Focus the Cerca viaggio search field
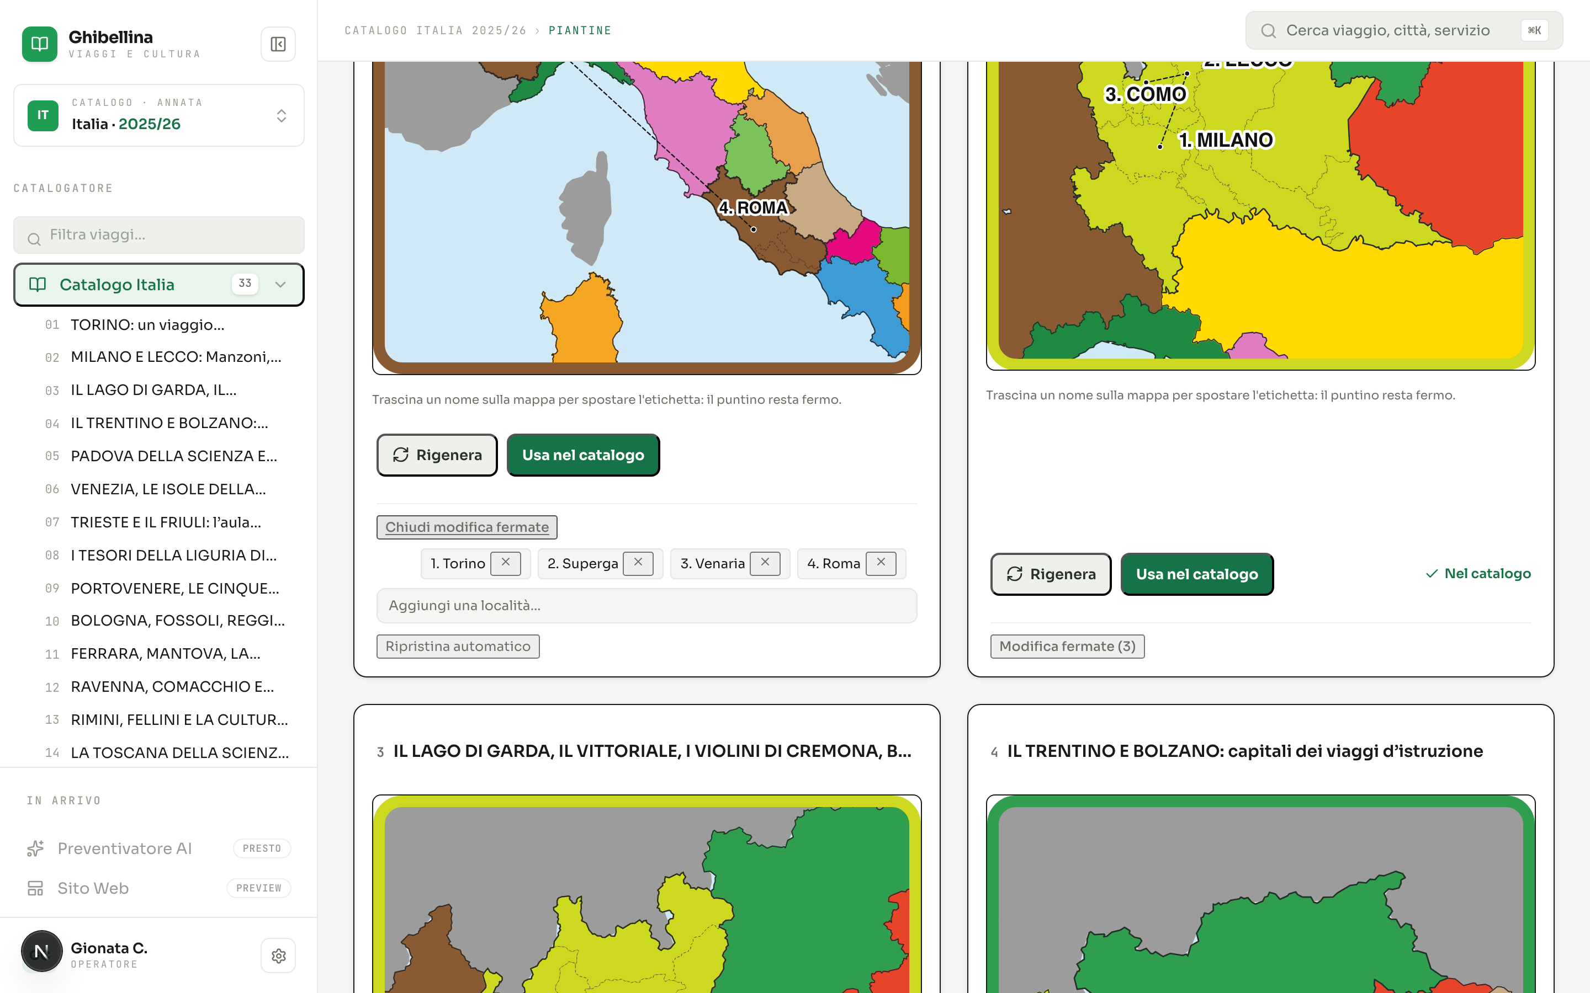The width and height of the screenshot is (1590, 993). [x=1404, y=30]
